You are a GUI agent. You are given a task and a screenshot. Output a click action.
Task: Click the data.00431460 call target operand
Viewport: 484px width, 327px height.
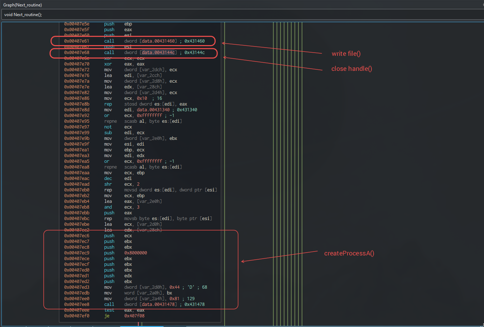[x=158, y=41]
